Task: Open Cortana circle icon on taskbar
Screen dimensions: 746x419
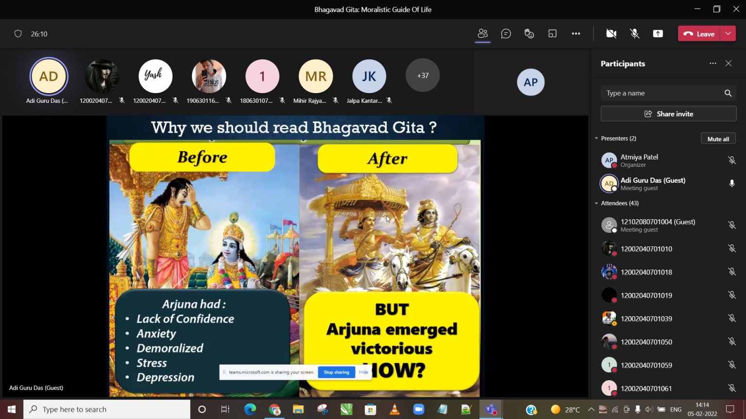Action: [202, 409]
